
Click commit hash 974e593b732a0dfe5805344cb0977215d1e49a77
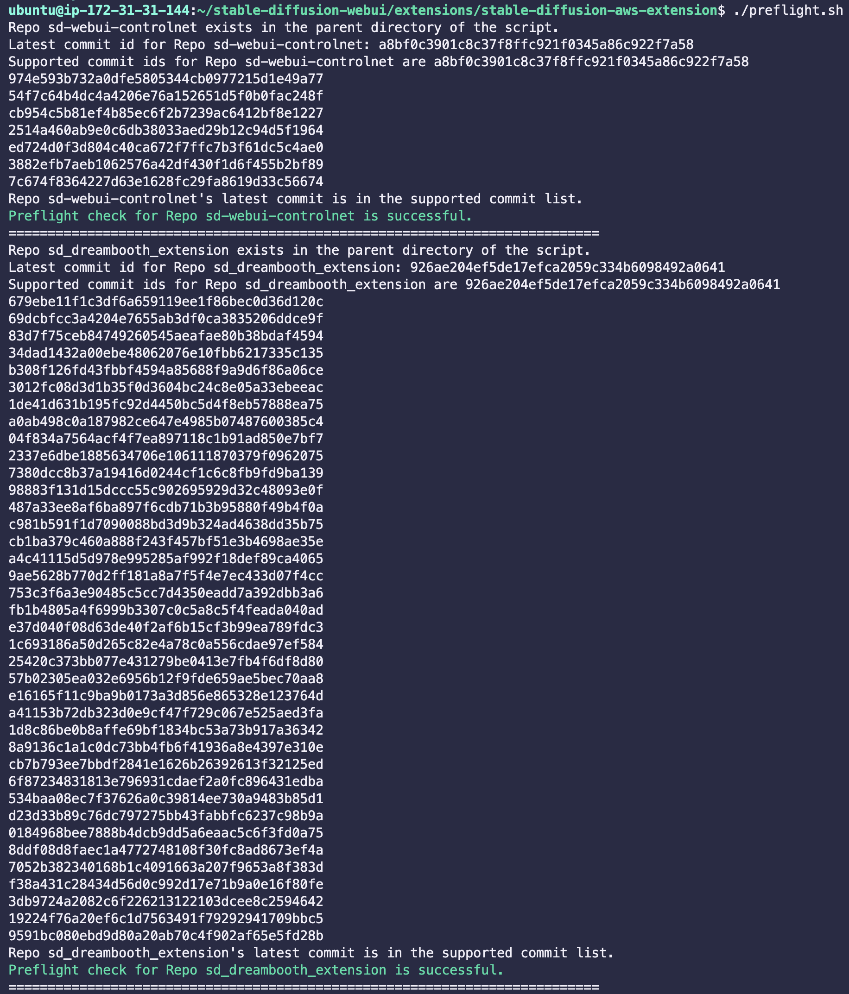[166, 79]
